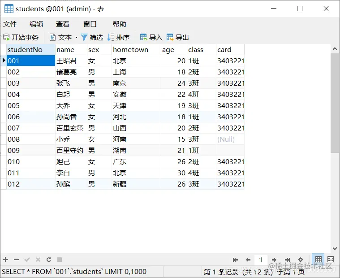
Task: Select the hometown cell 天津
Action: click(x=136, y=106)
